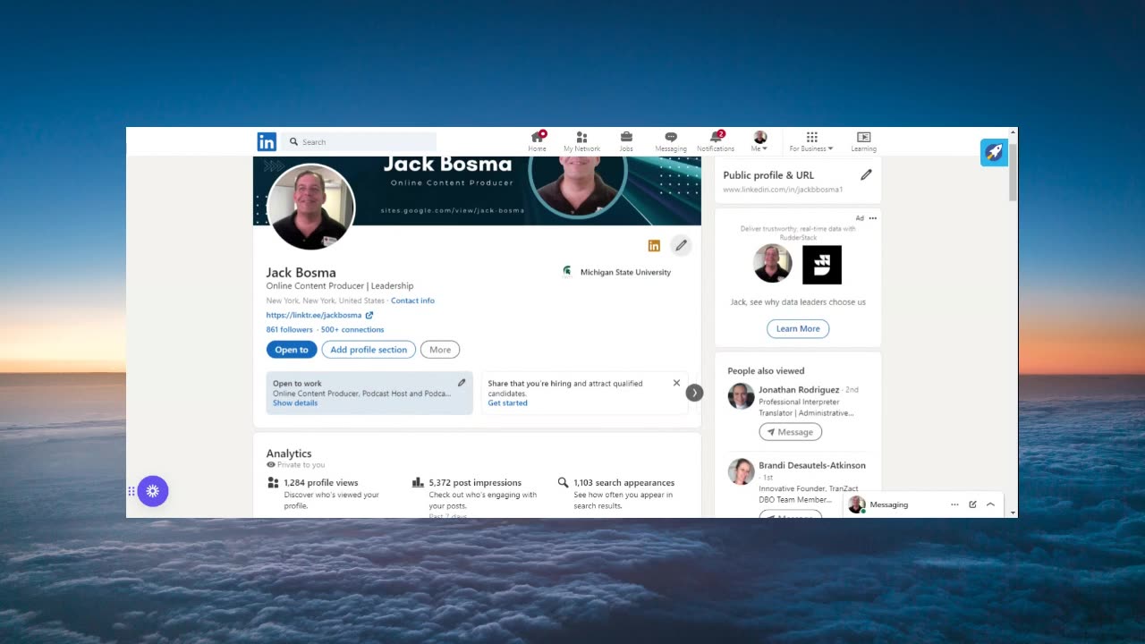Click the Analytics section heading

pos(289,453)
